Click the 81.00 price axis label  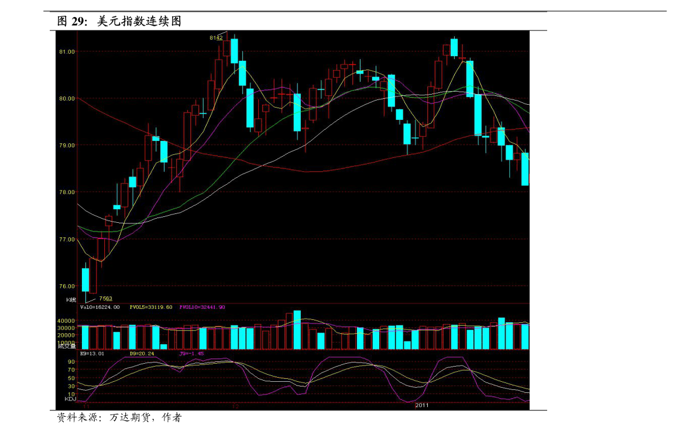pos(67,51)
